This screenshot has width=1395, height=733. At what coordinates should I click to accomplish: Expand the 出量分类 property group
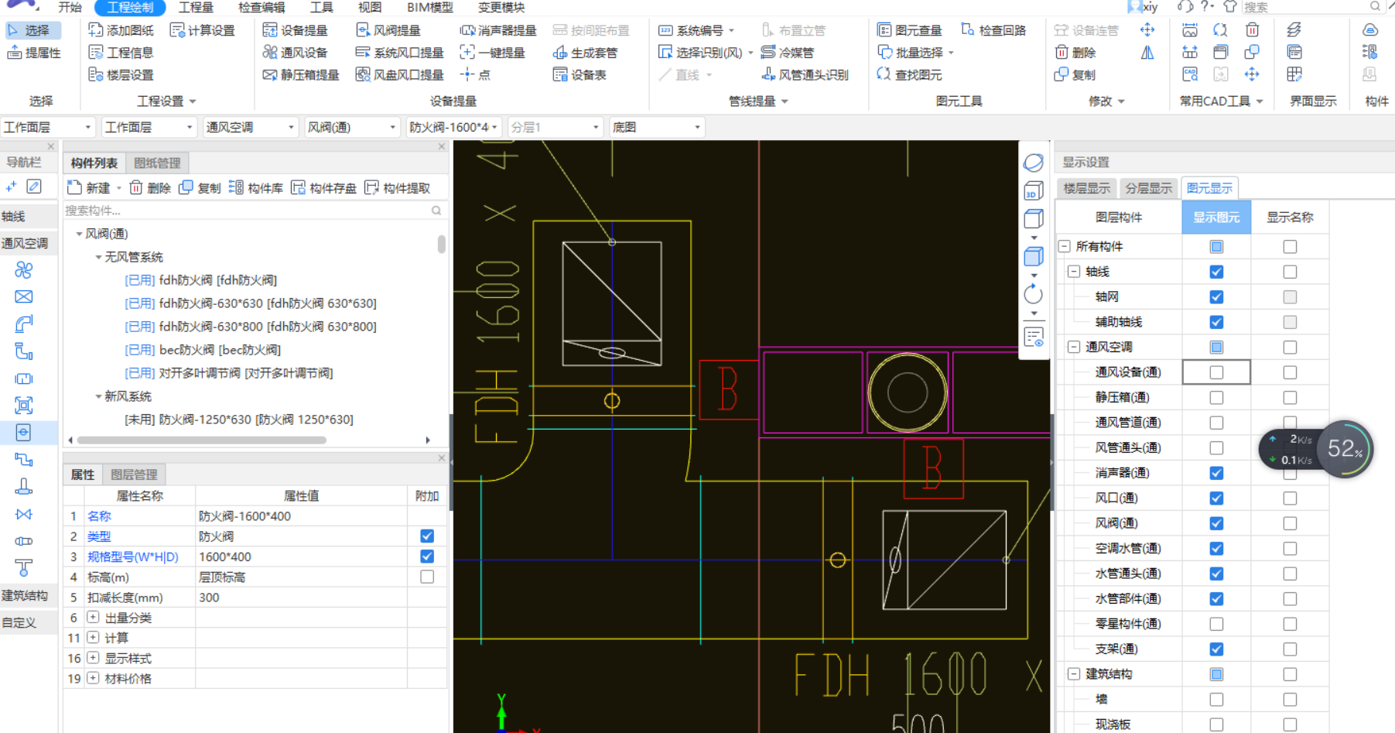point(93,618)
